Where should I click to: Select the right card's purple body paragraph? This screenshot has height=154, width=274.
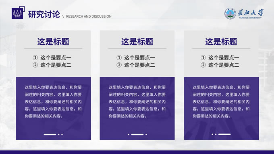tap(221, 101)
